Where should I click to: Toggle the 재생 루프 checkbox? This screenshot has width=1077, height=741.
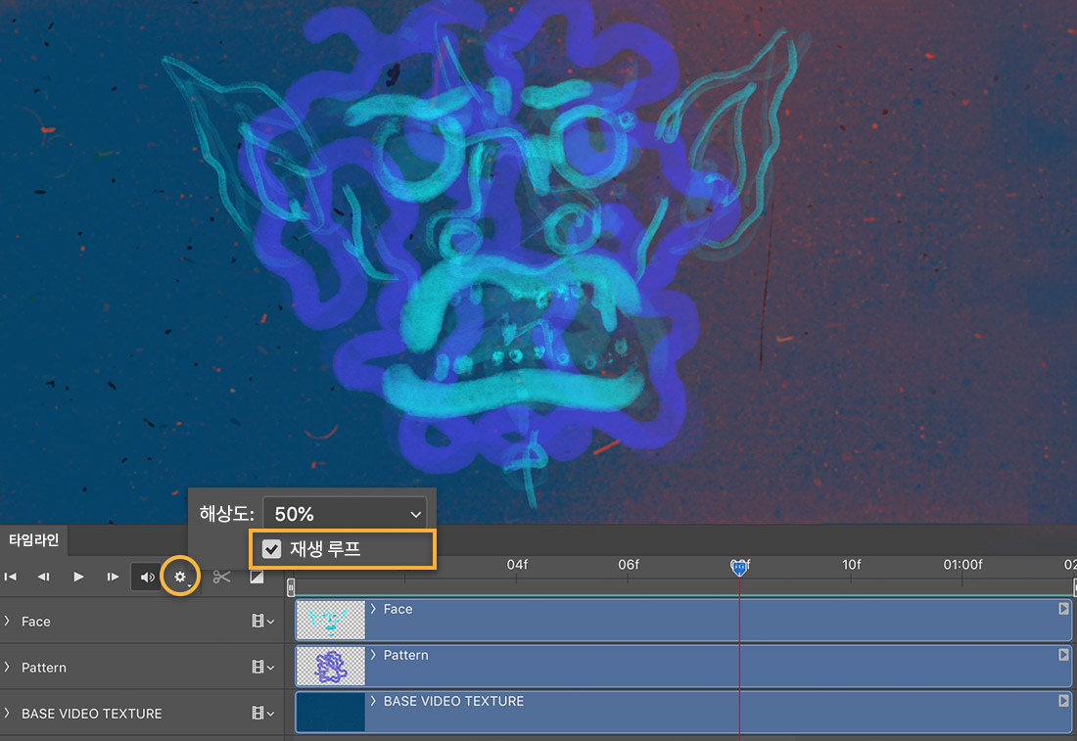coord(272,549)
